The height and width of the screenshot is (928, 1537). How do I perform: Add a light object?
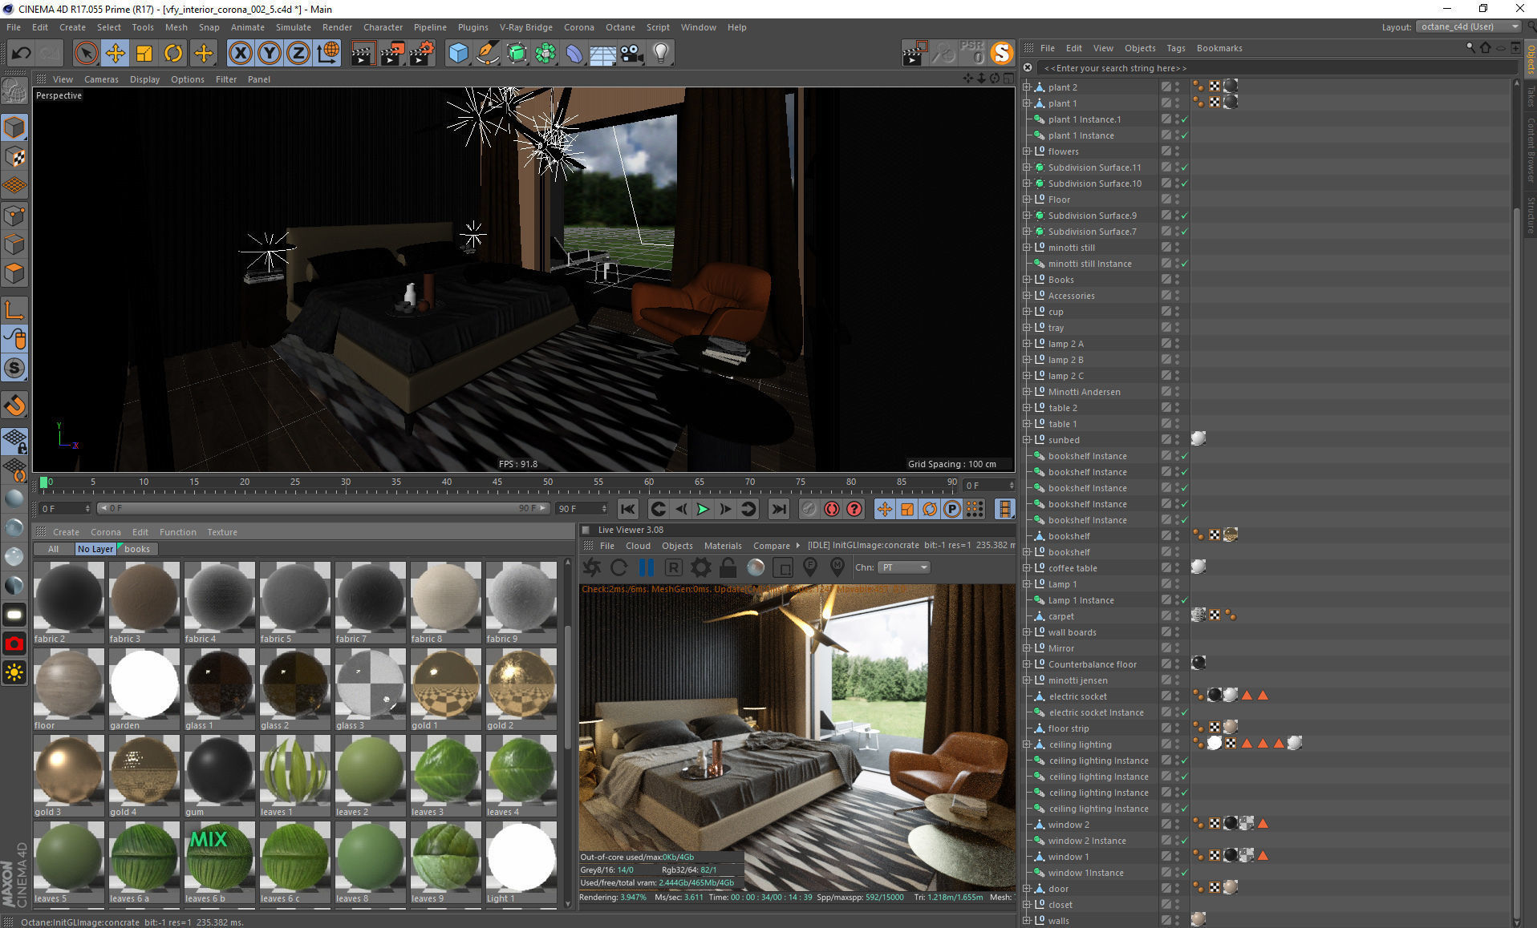point(661,54)
